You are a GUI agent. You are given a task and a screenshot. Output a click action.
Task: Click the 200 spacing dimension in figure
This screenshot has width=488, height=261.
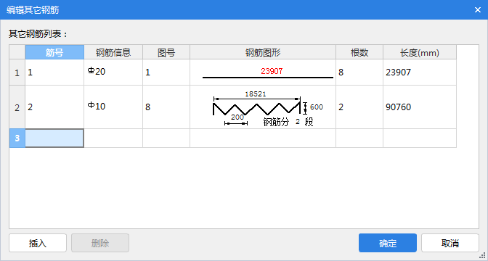237,117
